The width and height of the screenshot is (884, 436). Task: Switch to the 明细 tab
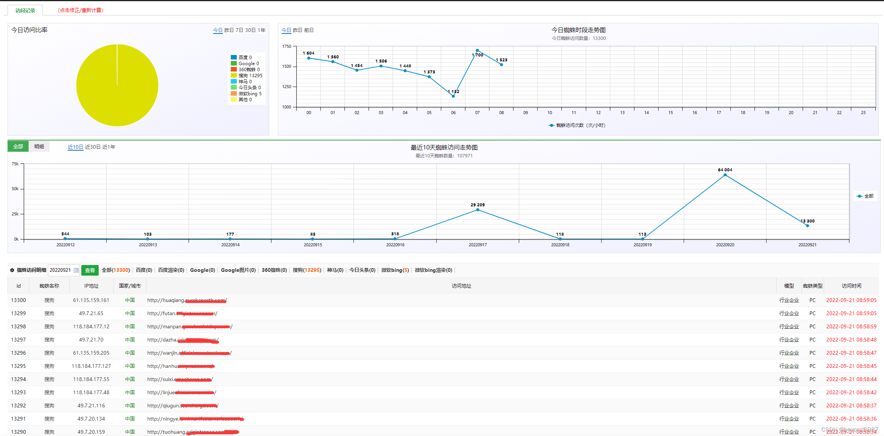(x=39, y=146)
